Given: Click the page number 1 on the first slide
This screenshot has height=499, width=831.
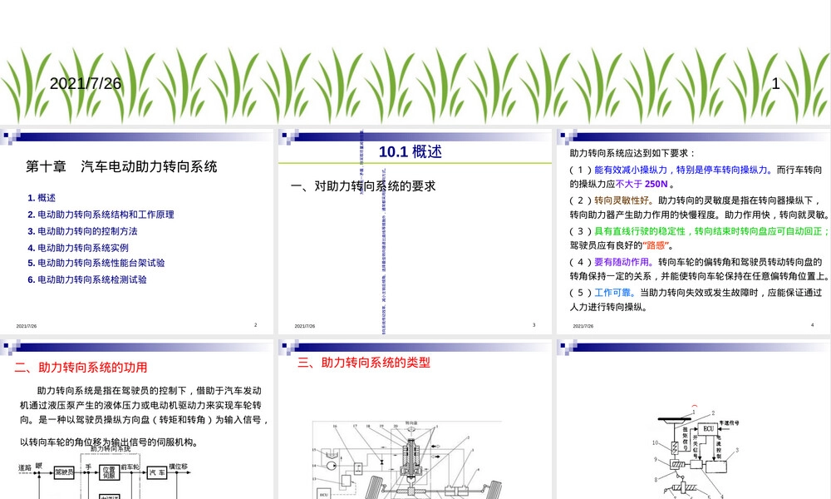Looking at the screenshot, I should point(775,84).
